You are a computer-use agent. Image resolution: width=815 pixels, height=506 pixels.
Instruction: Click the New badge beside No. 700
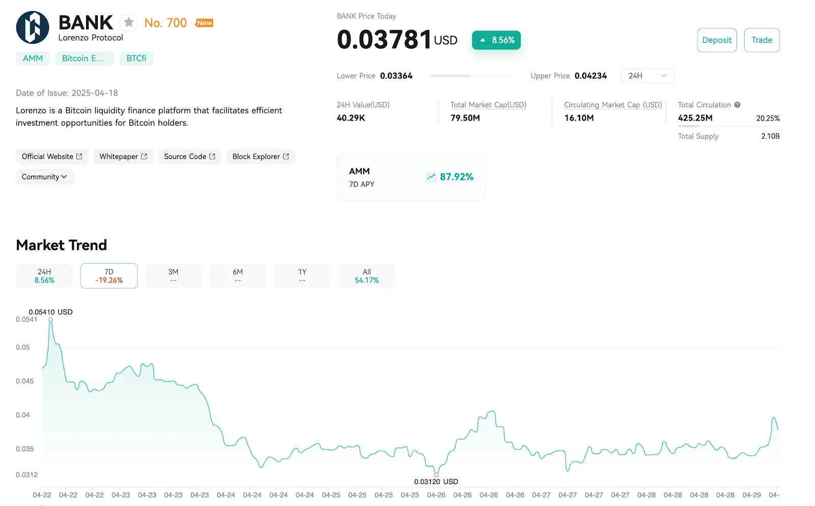(204, 23)
